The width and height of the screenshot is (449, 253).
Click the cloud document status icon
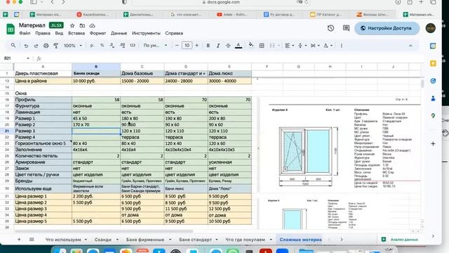(x=92, y=25)
